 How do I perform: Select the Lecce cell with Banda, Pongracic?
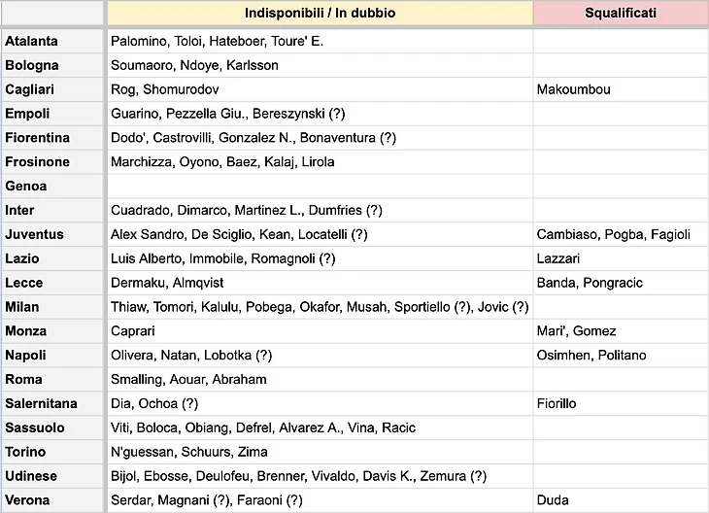621,283
